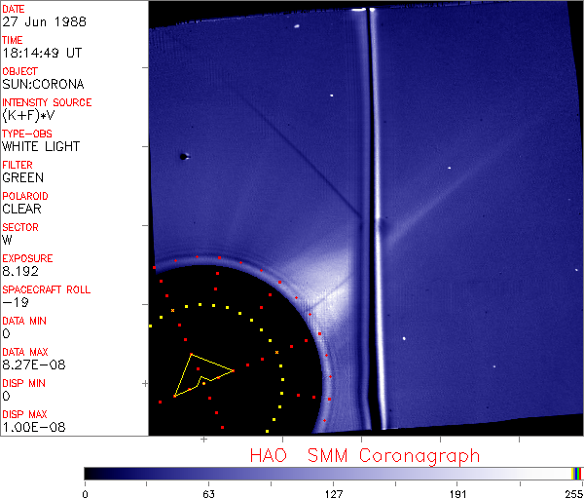Click the GREEN filter value

(22, 178)
